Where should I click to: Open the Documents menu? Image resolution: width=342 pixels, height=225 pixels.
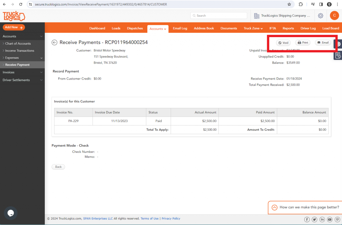228,28
